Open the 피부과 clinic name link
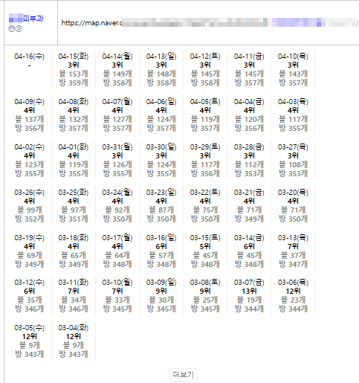 point(26,18)
